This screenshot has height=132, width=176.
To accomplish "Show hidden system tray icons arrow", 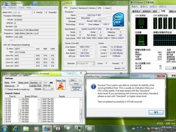I will tap(144, 129).
